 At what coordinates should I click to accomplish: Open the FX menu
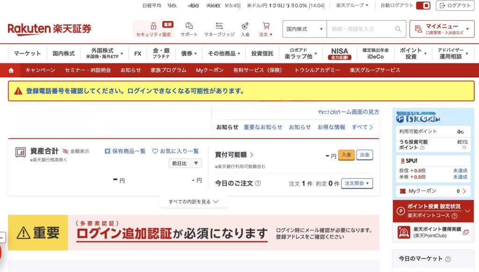coord(138,53)
